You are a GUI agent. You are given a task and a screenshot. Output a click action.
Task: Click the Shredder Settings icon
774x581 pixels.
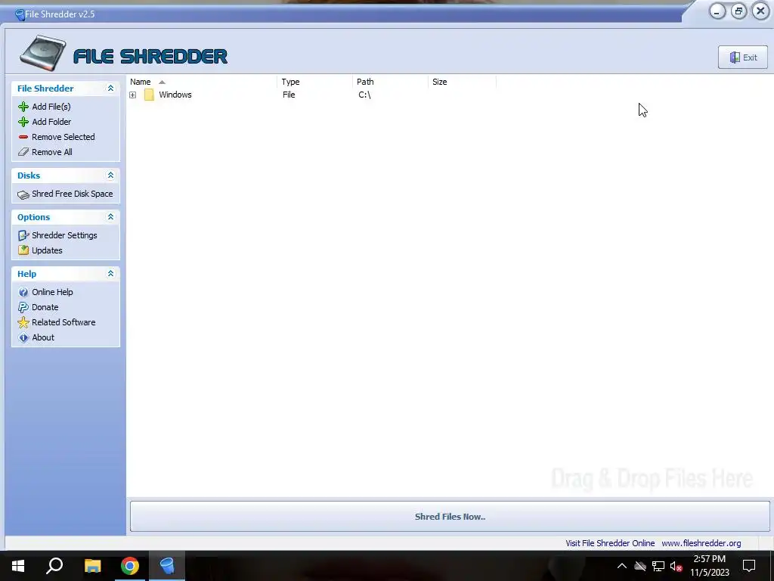23,236
